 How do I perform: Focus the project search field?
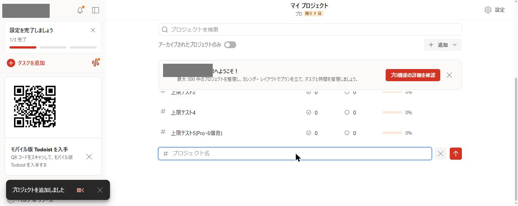tap(310, 30)
